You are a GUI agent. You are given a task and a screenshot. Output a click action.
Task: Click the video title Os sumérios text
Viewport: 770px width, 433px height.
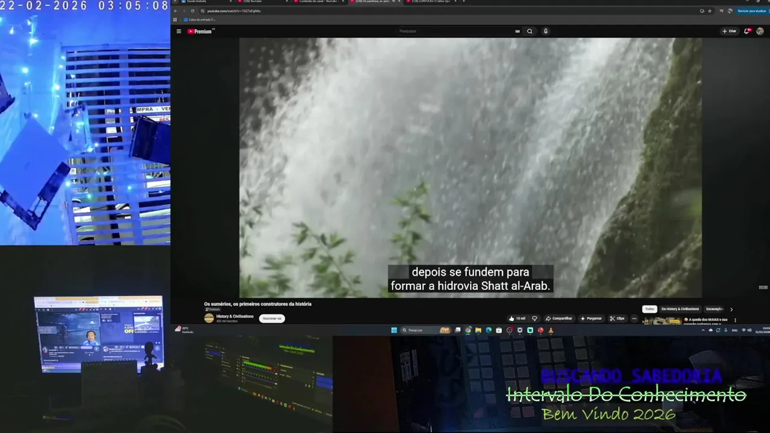point(257,304)
